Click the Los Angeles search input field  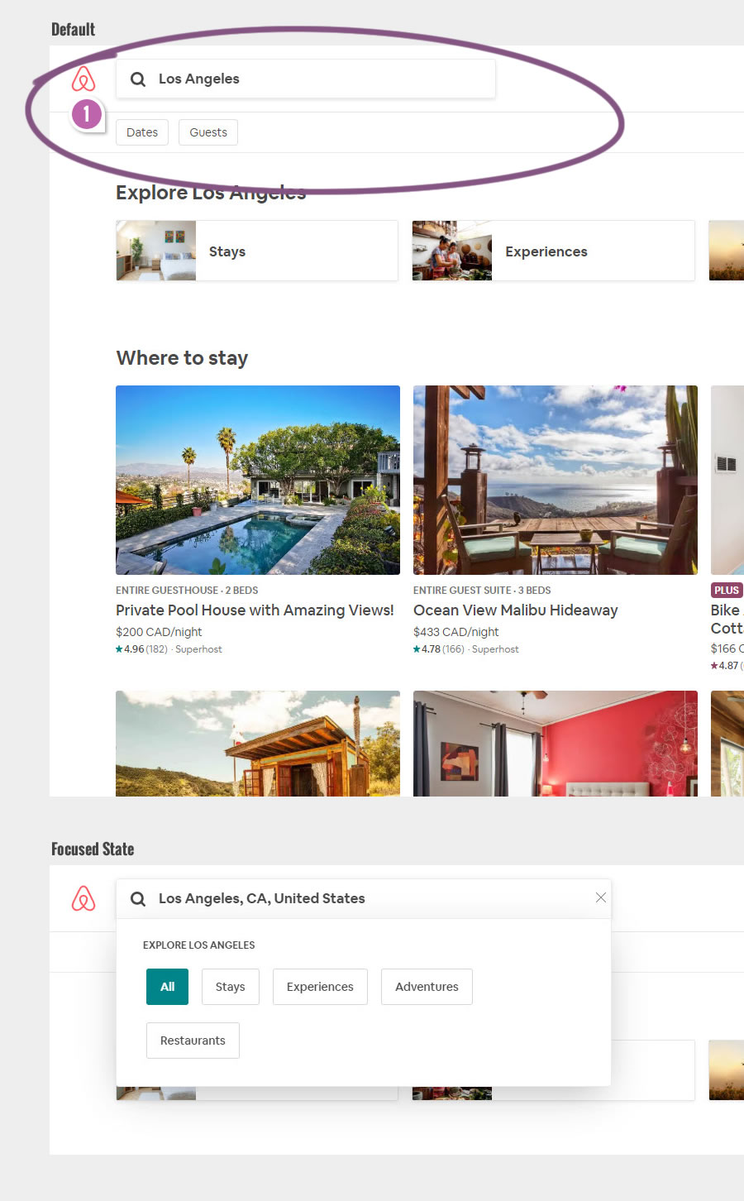coord(322,79)
